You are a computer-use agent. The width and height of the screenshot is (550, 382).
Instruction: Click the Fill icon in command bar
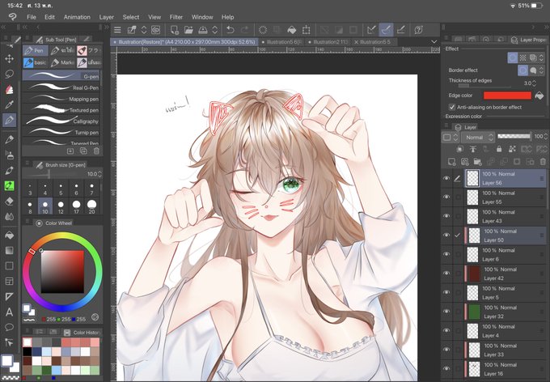coord(291,30)
